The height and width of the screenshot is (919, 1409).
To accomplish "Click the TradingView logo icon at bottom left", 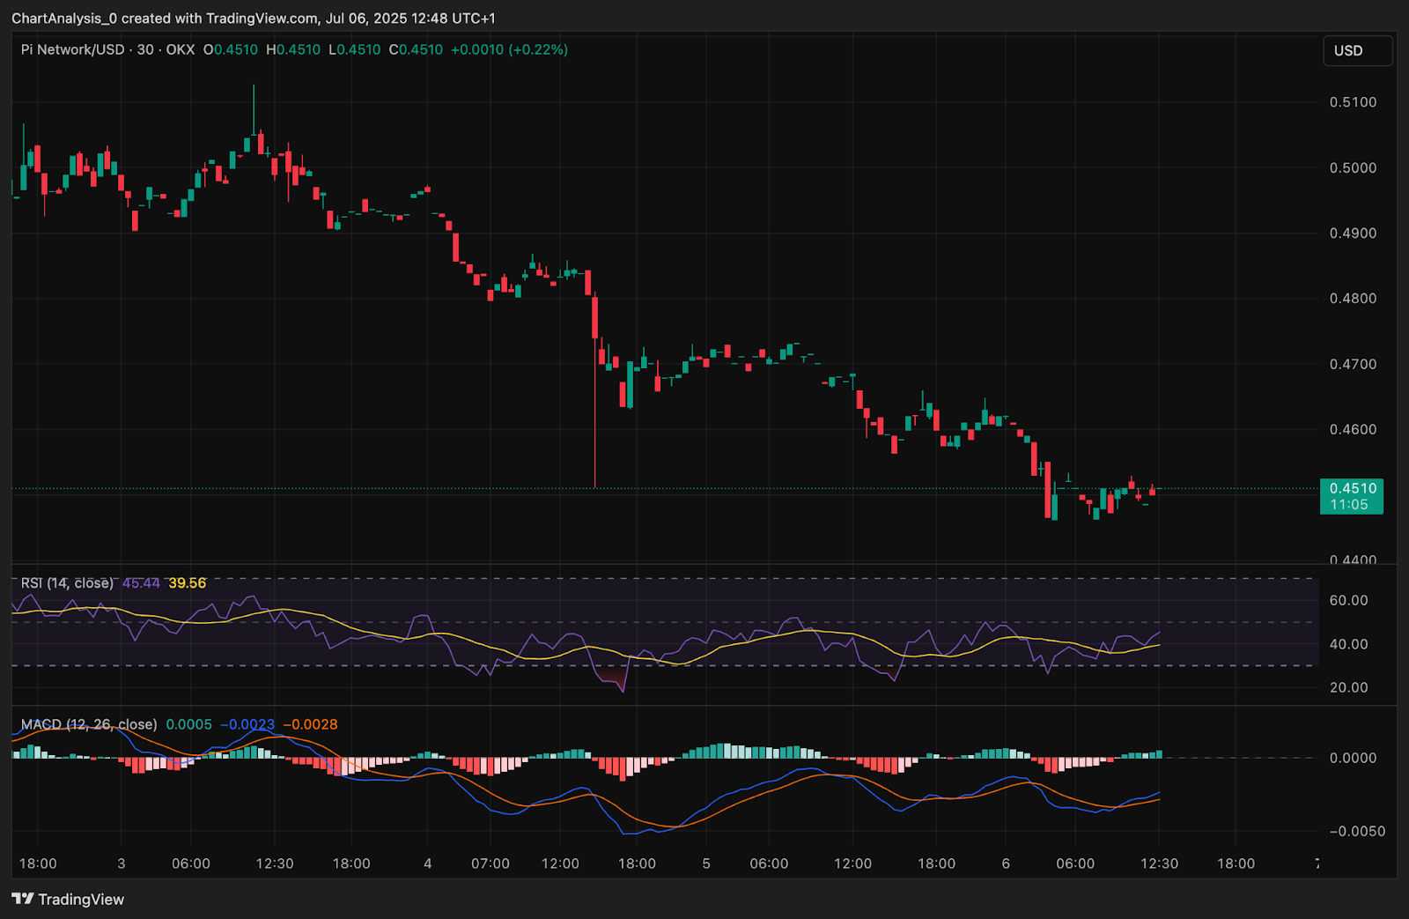I will pyautogui.click(x=23, y=899).
